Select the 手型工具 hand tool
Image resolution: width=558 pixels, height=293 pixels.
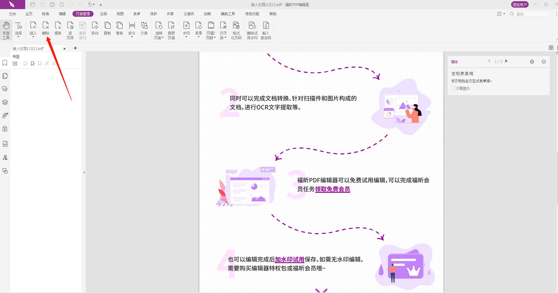6,29
